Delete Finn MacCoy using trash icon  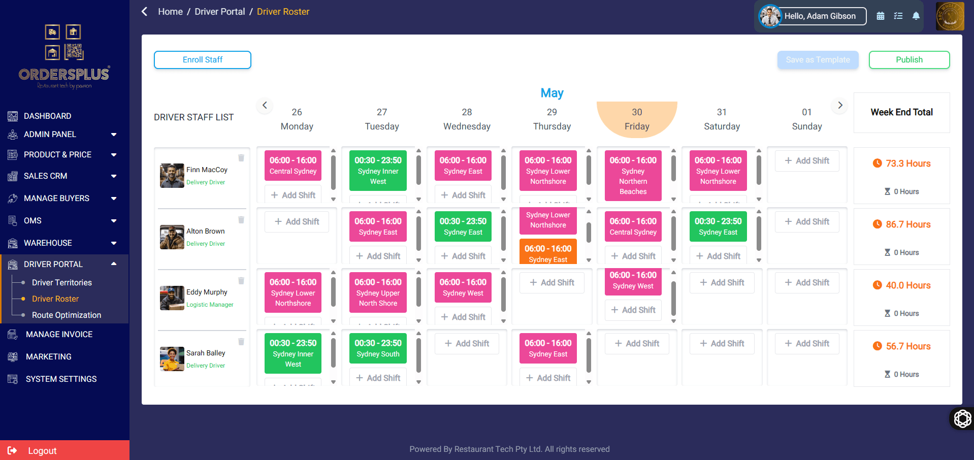click(241, 158)
